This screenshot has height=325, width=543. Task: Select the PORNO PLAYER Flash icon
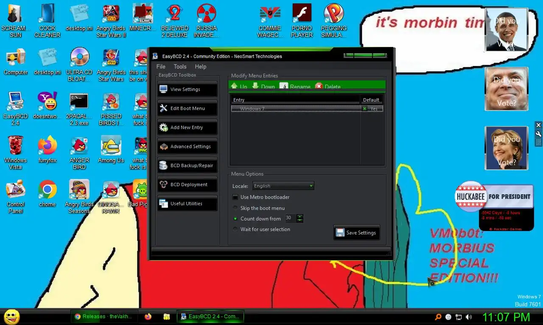tap(302, 20)
